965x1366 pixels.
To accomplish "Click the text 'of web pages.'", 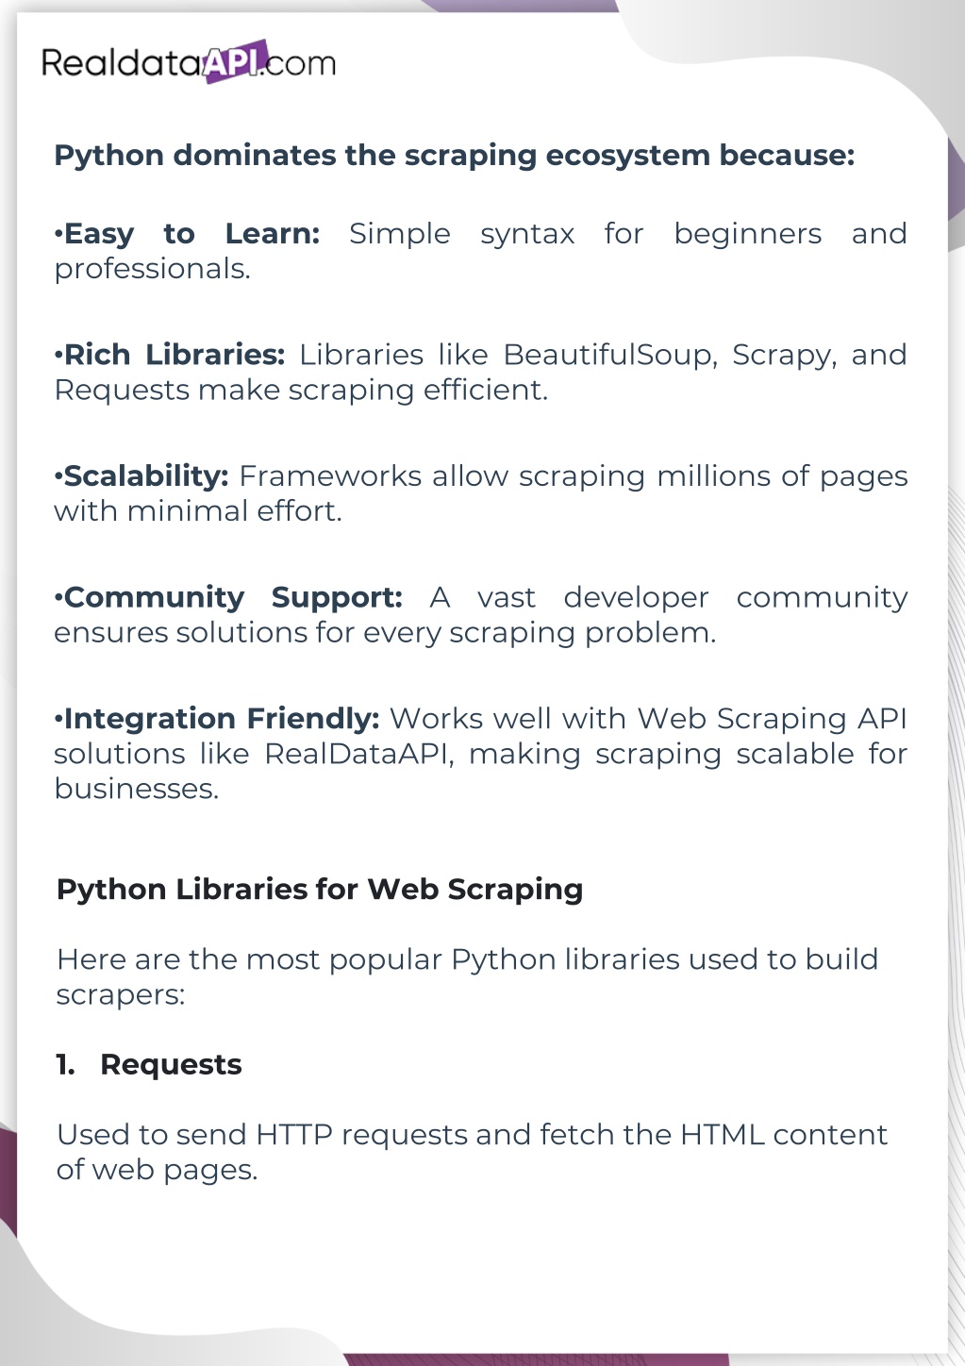I will tap(157, 1170).
